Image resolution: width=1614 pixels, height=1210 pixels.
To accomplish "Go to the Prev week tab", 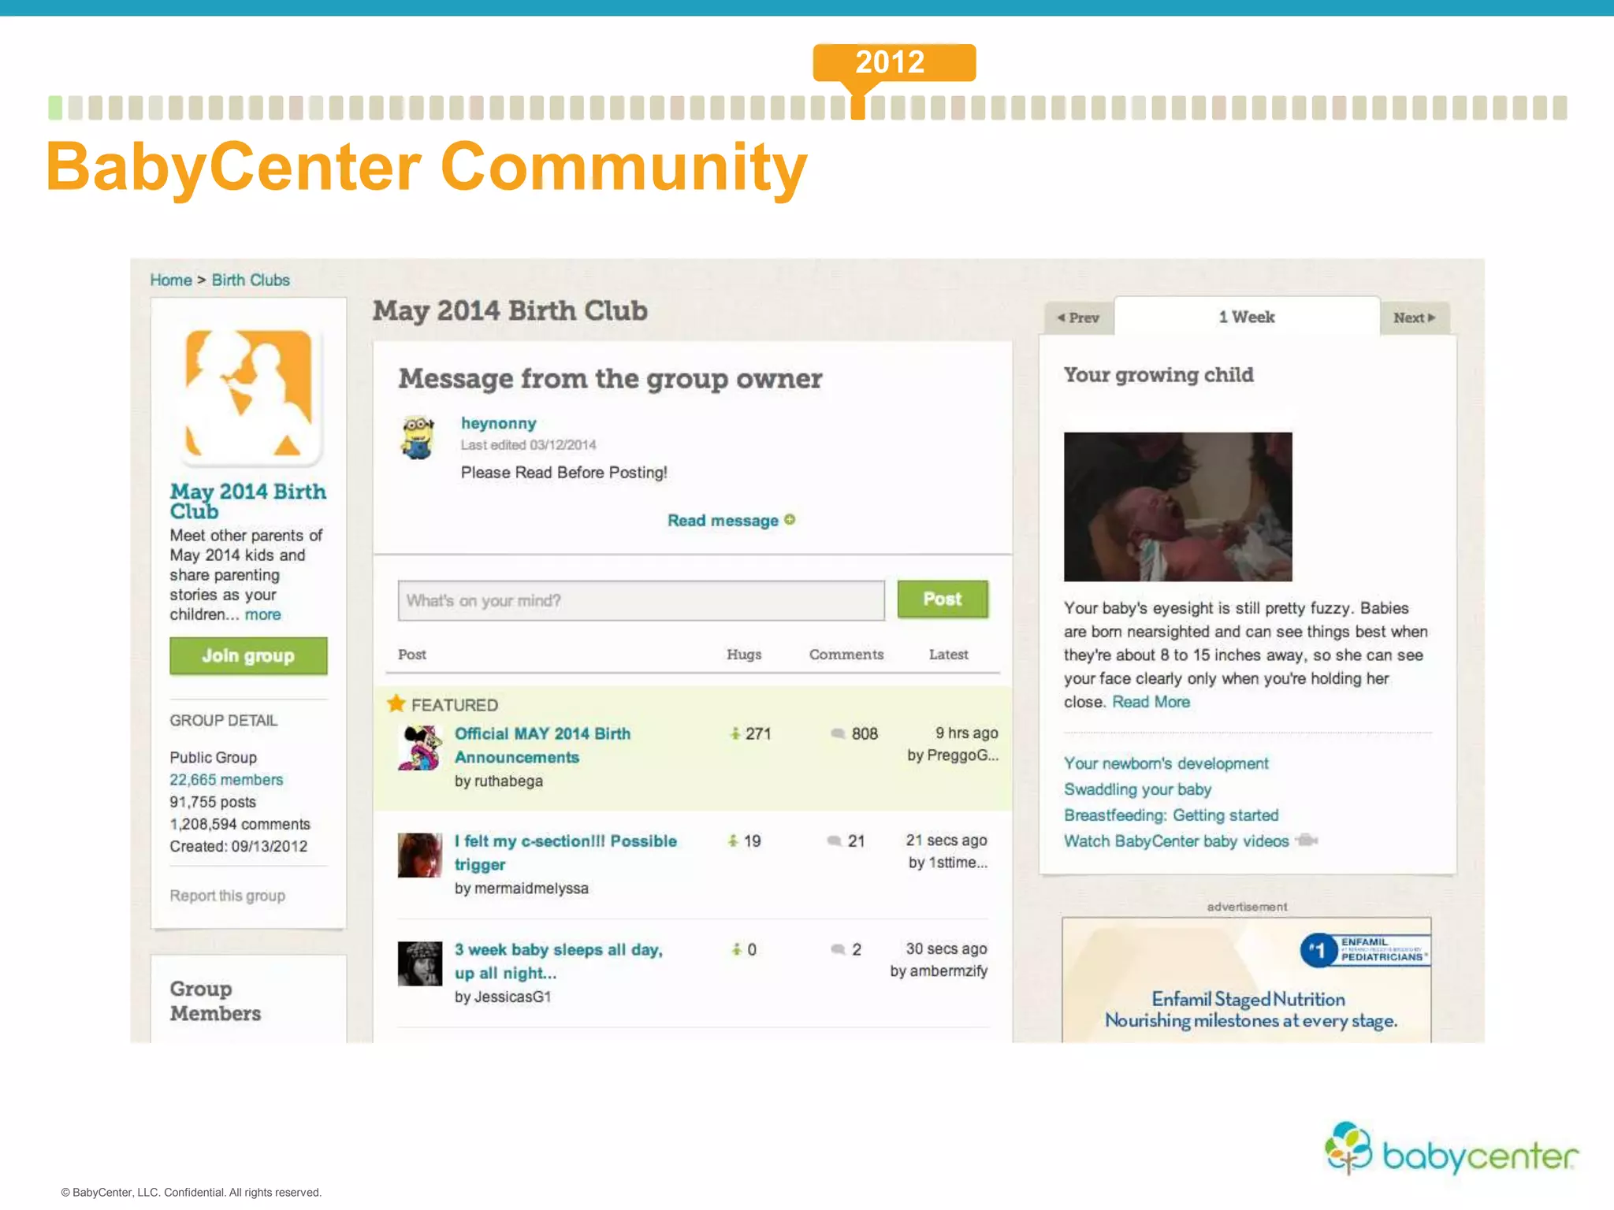I will (1079, 317).
